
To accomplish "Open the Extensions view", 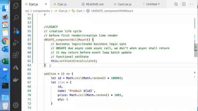I will click(x=16, y=55).
